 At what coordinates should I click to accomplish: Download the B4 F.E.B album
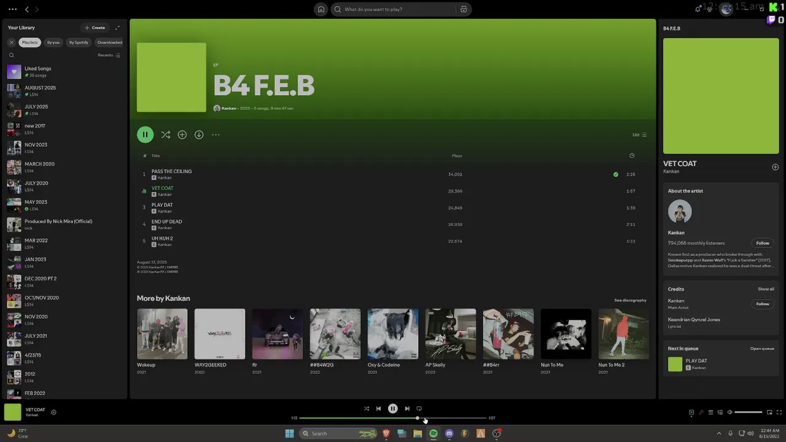(199, 134)
